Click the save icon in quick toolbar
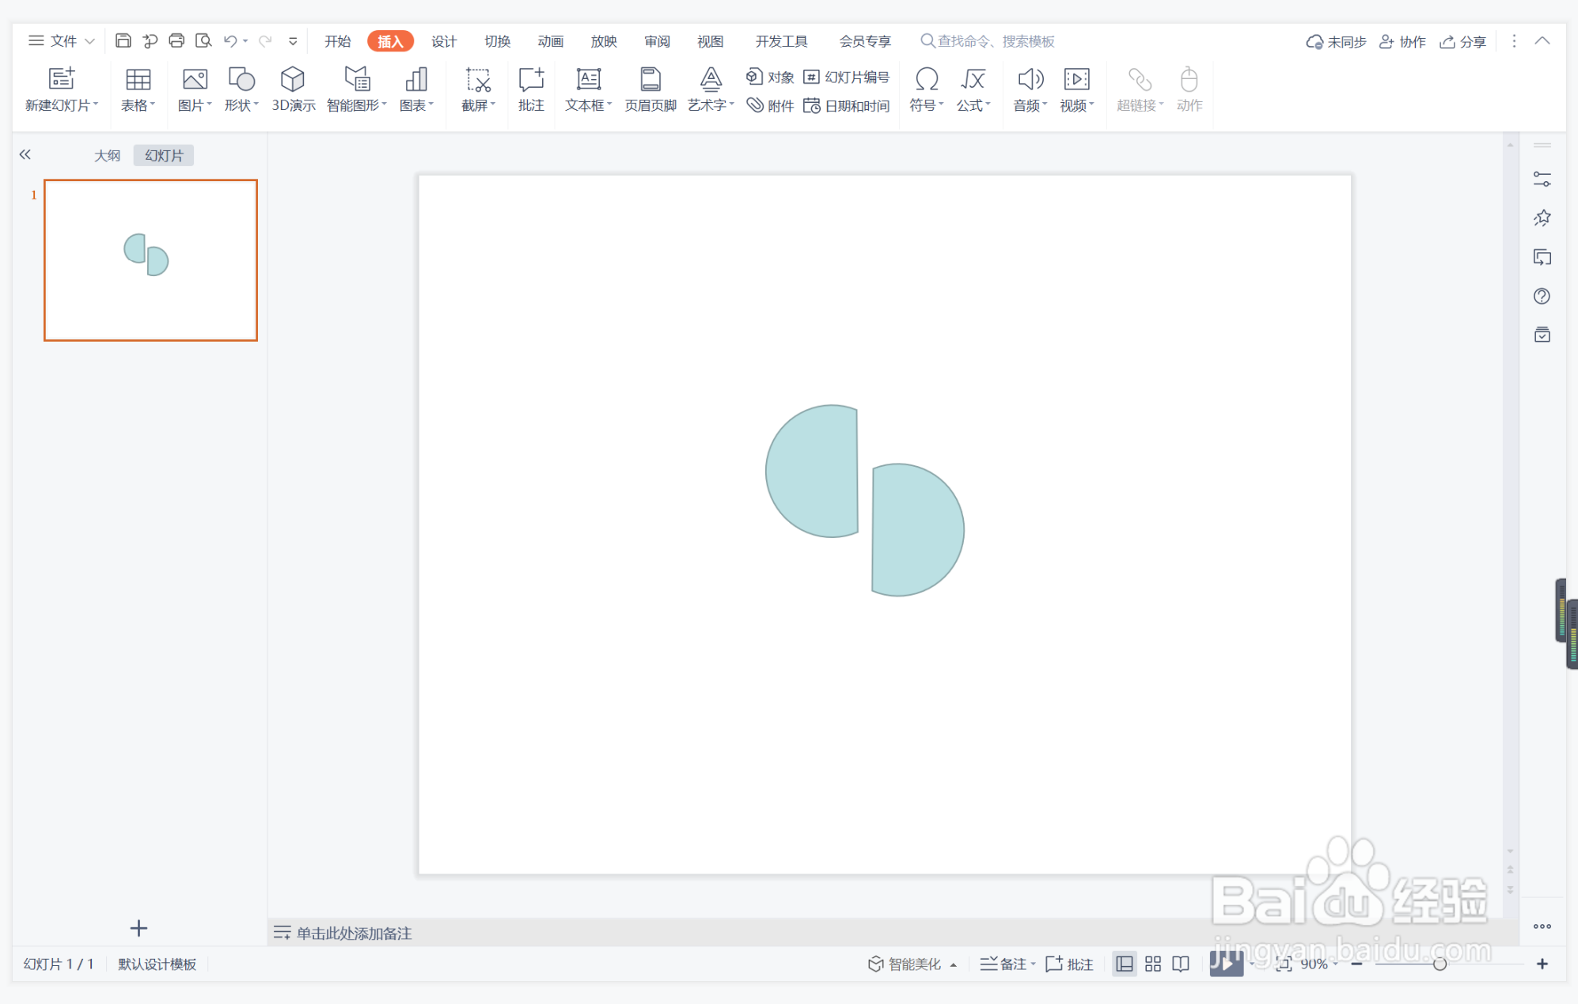 [123, 40]
